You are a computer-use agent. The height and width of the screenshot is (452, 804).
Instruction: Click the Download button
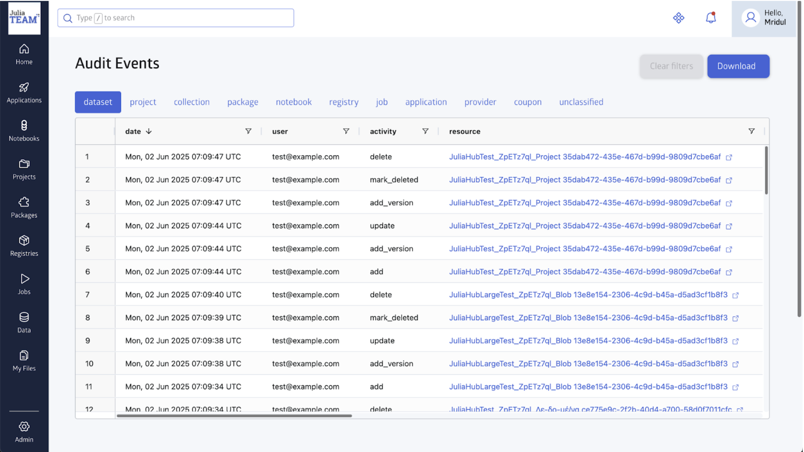[738, 66]
